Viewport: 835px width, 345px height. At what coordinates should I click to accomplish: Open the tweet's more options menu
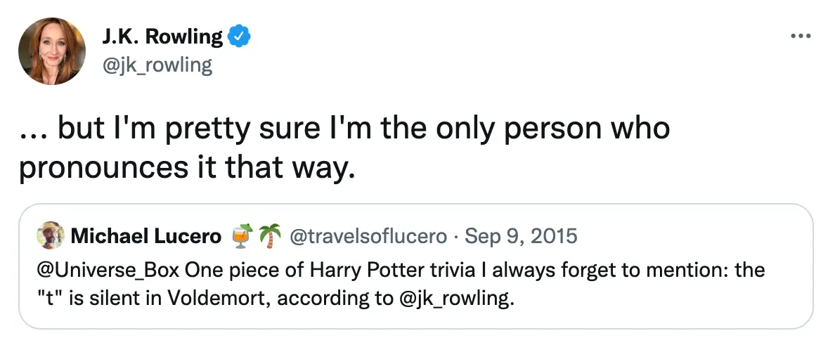(801, 36)
